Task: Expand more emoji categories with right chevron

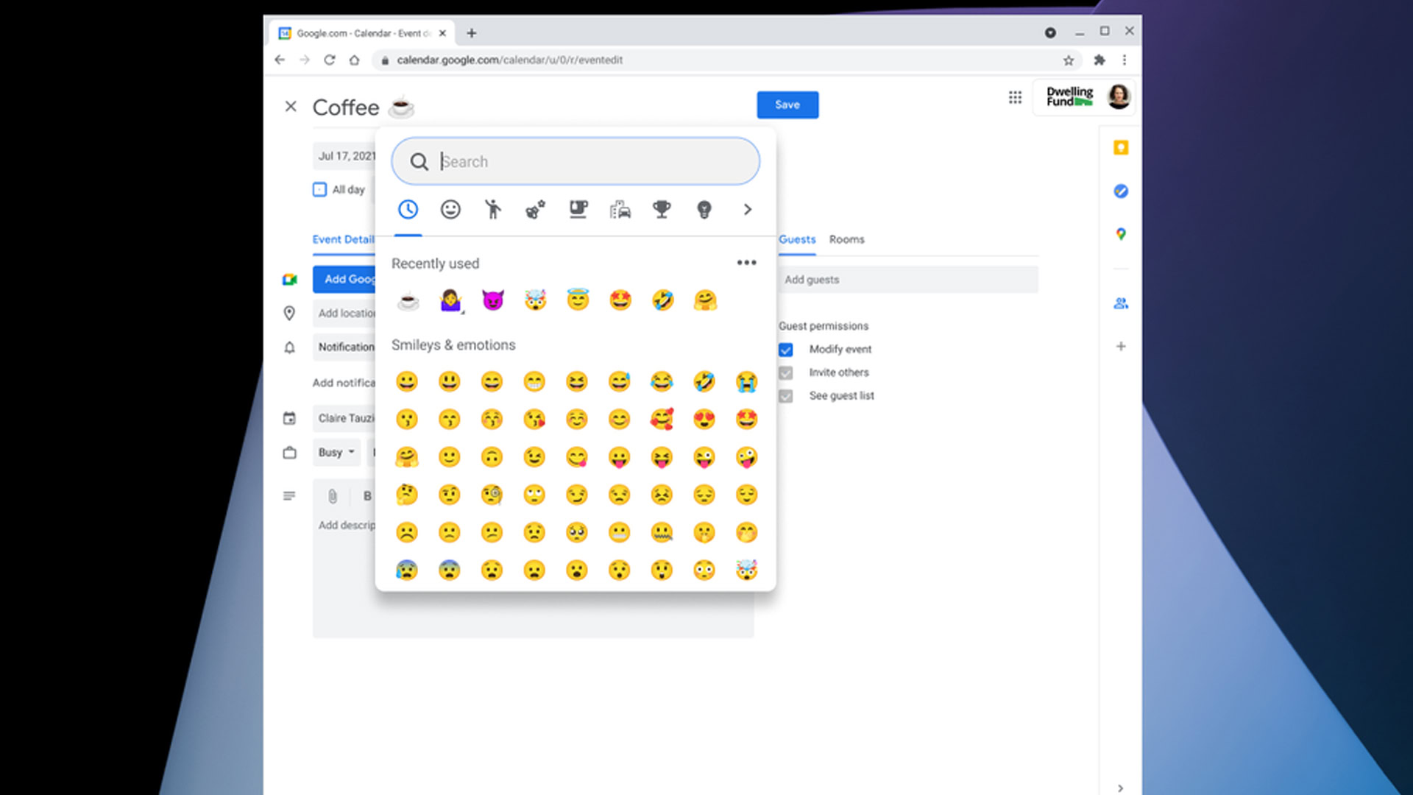Action: click(747, 210)
